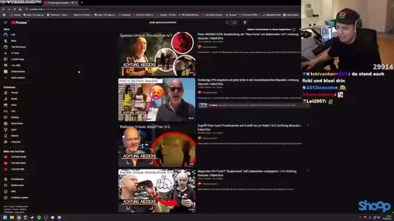Open the apps grid in bookmarks bar
The width and height of the screenshot is (394, 221).
coord(4,15)
